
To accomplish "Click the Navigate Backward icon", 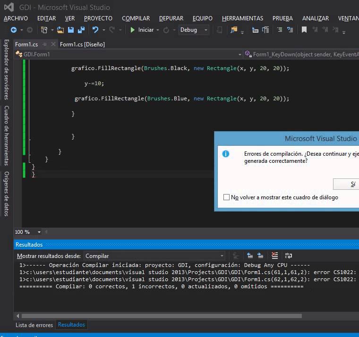I will point(14,30).
